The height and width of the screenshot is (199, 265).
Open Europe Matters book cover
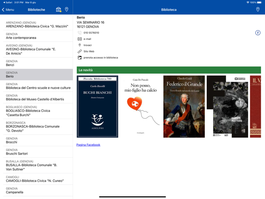227,107
